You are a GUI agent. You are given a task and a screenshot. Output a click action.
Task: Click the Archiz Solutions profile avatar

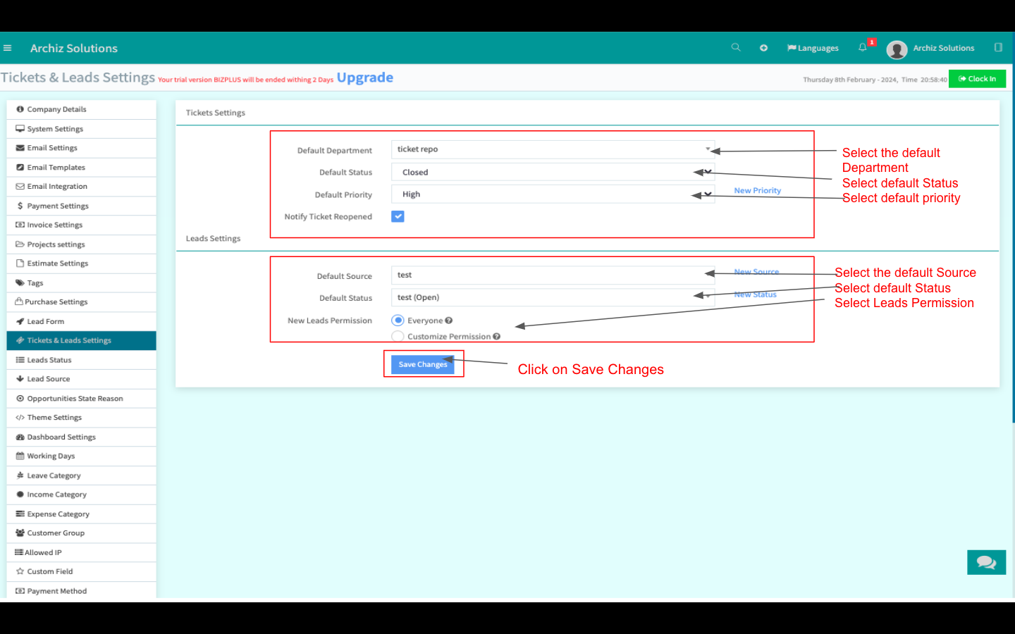897,49
